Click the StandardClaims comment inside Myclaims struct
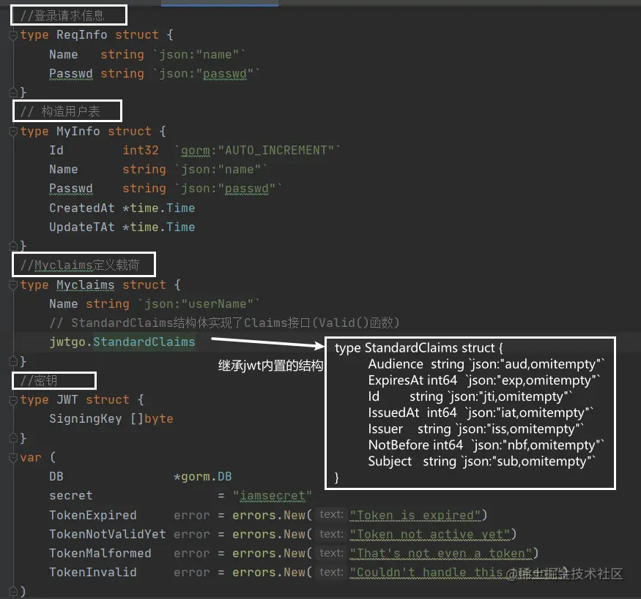The width and height of the screenshot is (641, 599). 224,323
